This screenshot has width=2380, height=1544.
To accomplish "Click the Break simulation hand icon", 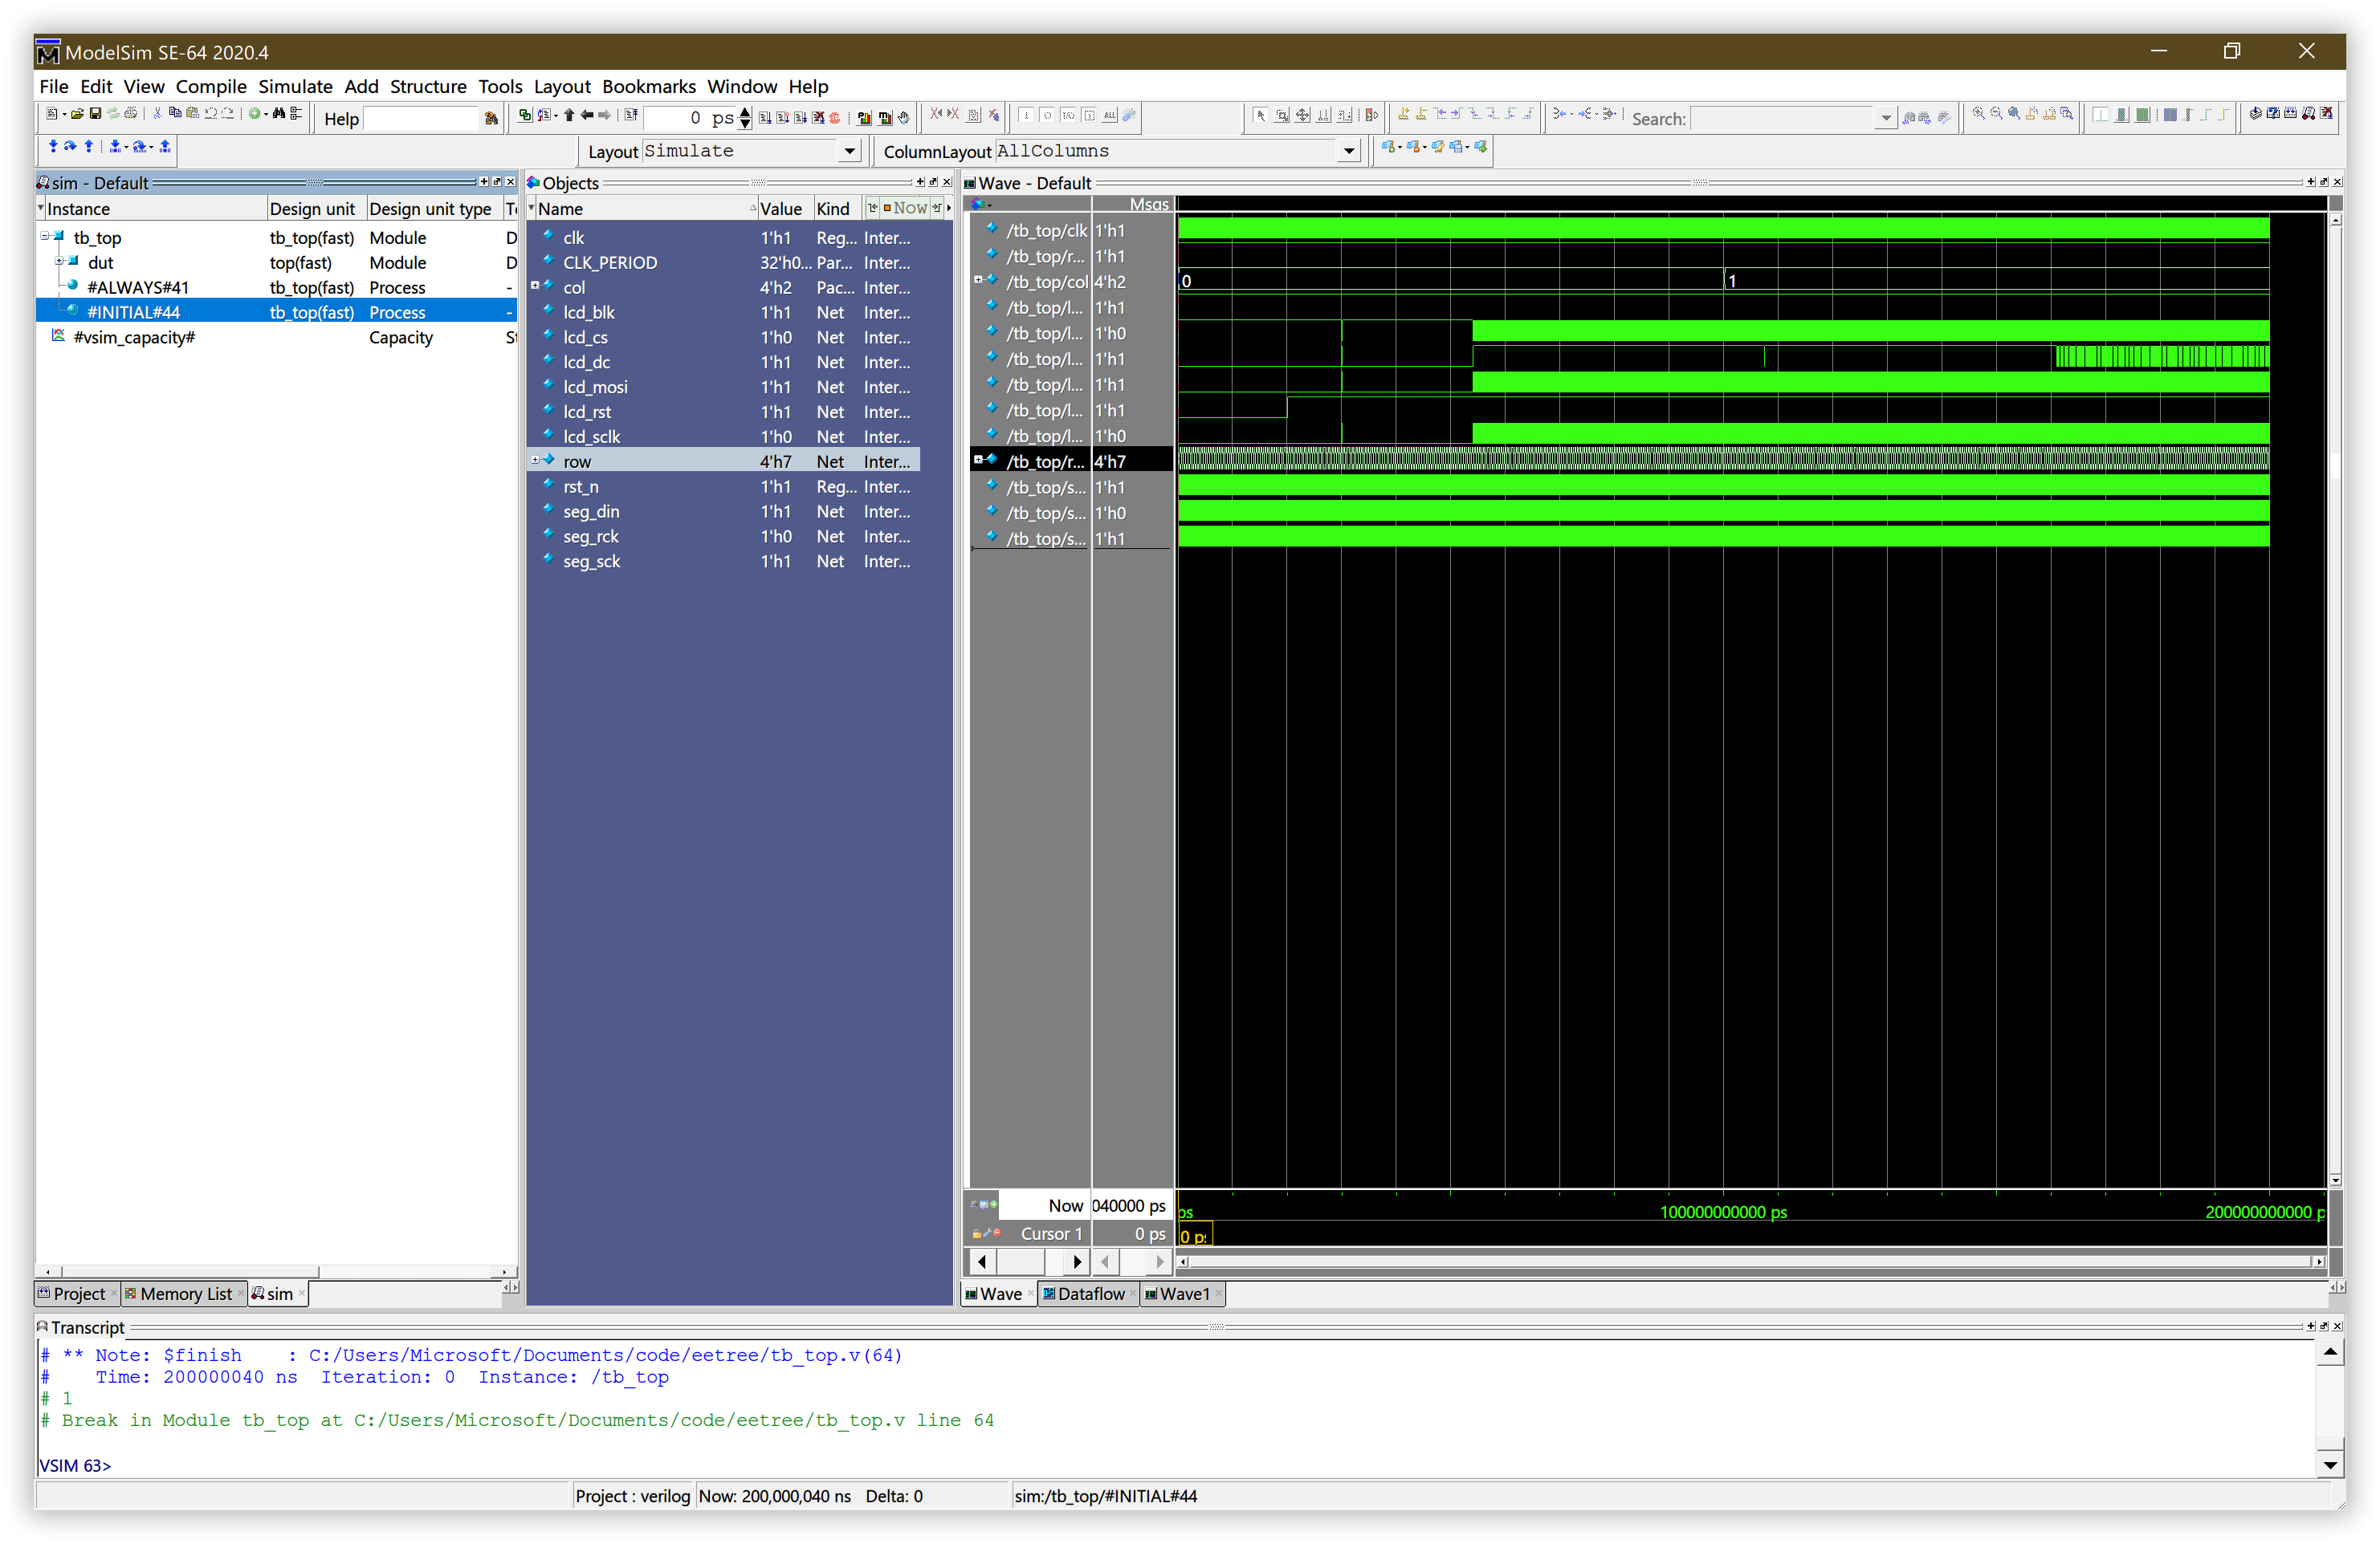I will pos(903,117).
